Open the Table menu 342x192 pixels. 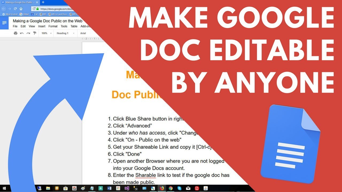pyautogui.click(x=74, y=26)
